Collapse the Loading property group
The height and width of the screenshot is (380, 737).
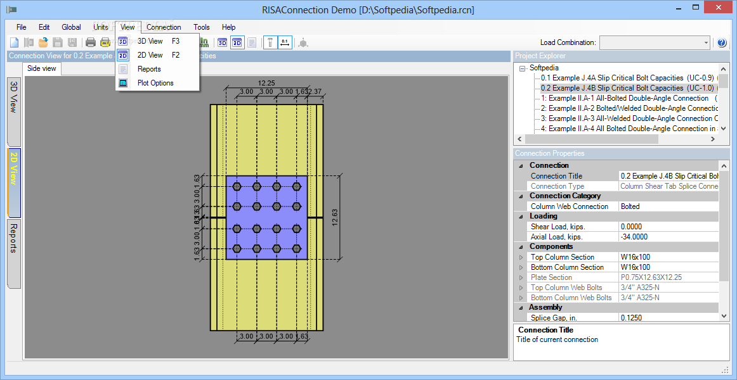(520, 216)
